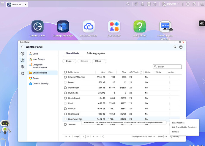Open the Others dropdown

[99, 61]
